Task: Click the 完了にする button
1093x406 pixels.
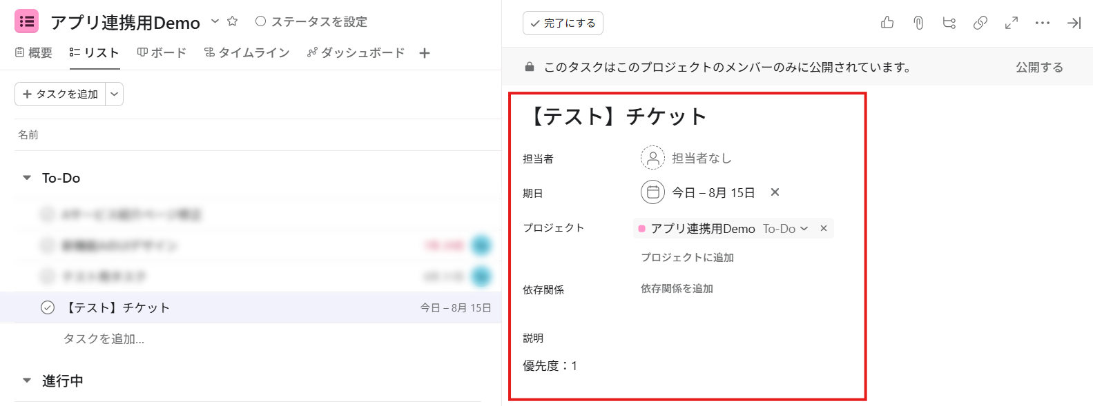Action: (x=563, y=23)
